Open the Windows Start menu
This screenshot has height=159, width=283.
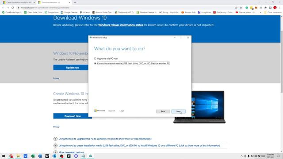(4, 156)
